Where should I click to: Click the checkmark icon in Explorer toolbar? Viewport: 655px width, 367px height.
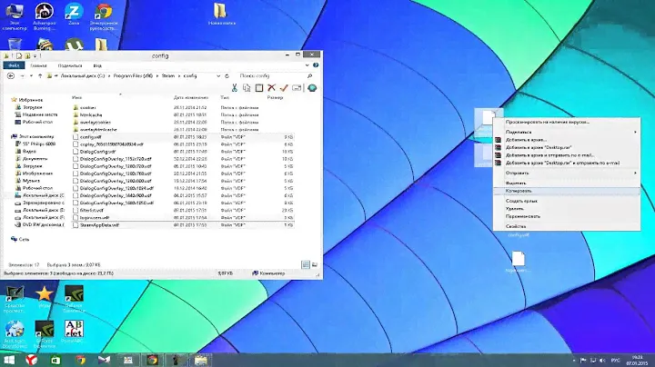pyautogui.click(x=284, y=87)
